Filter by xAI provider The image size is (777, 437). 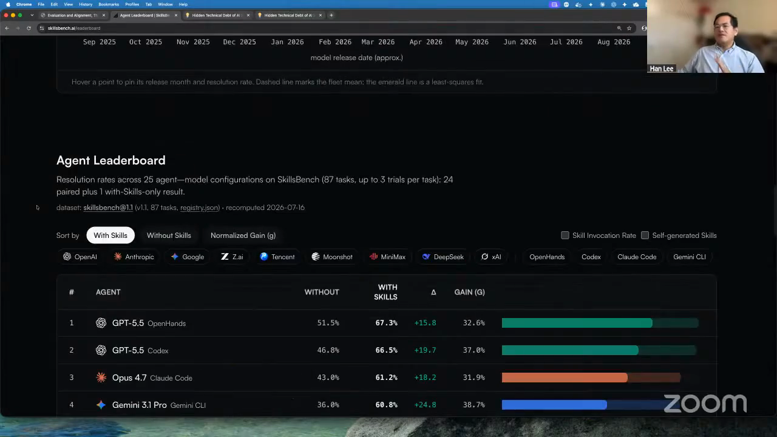(x=491, y=257)
